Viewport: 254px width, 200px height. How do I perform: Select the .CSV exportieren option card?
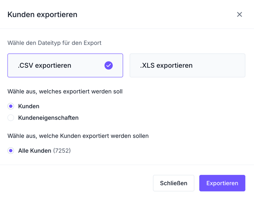(65, 66)
